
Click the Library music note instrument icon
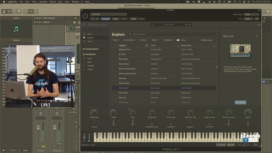pos(16,29)
